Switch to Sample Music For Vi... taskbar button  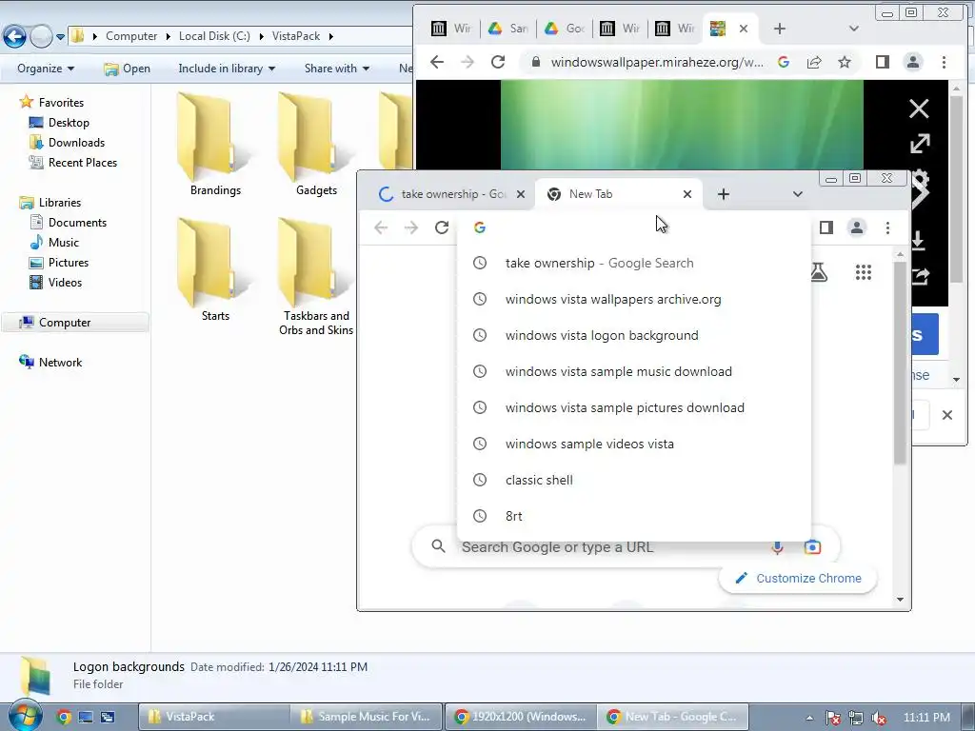[367, 717]
